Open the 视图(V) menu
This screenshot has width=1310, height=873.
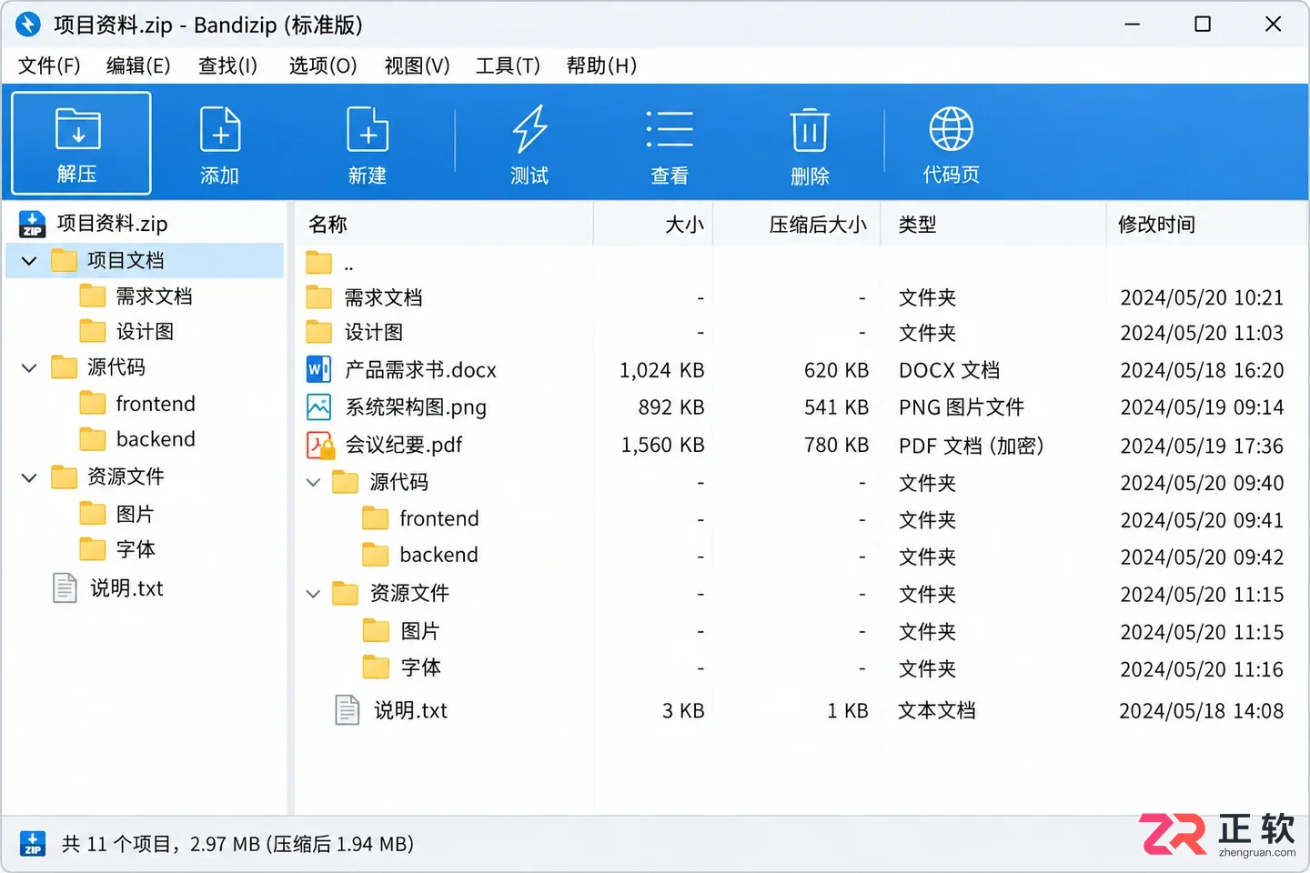(x=417, y=65)
